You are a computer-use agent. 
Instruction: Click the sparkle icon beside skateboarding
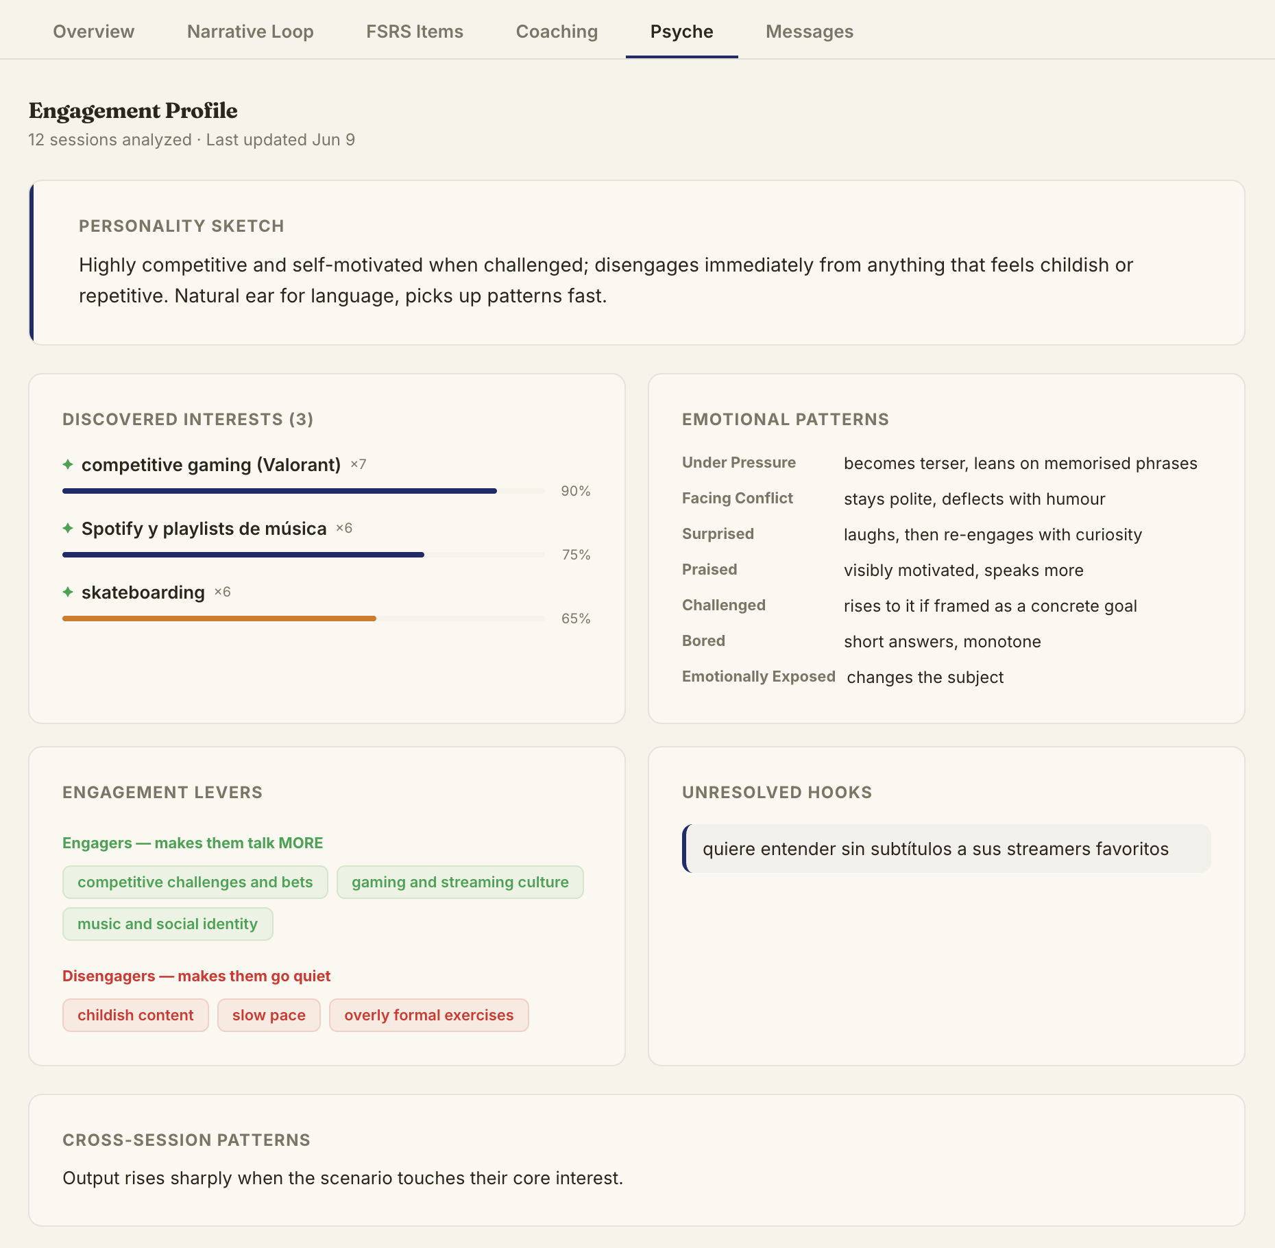(68, 592)
